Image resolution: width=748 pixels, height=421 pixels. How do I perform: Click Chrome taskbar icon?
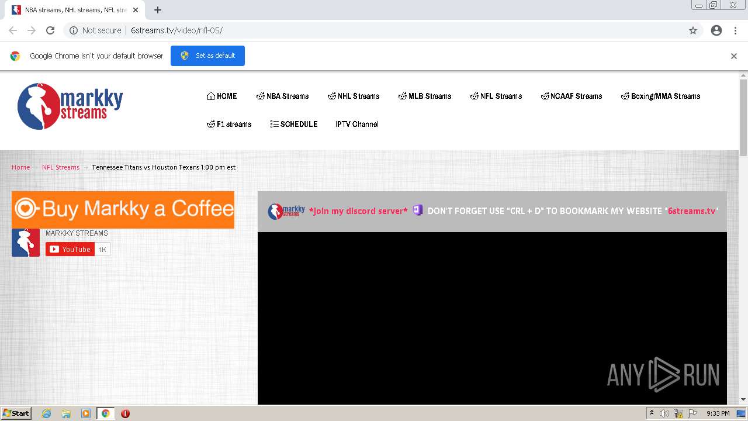106,413
